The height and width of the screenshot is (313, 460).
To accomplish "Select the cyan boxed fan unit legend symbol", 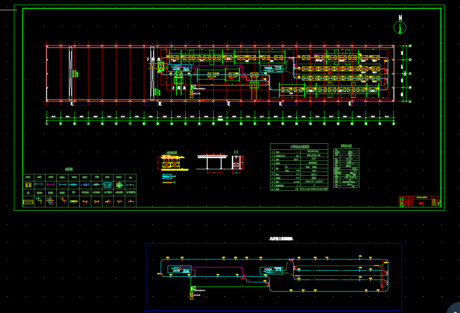I will tap(107, 185).
